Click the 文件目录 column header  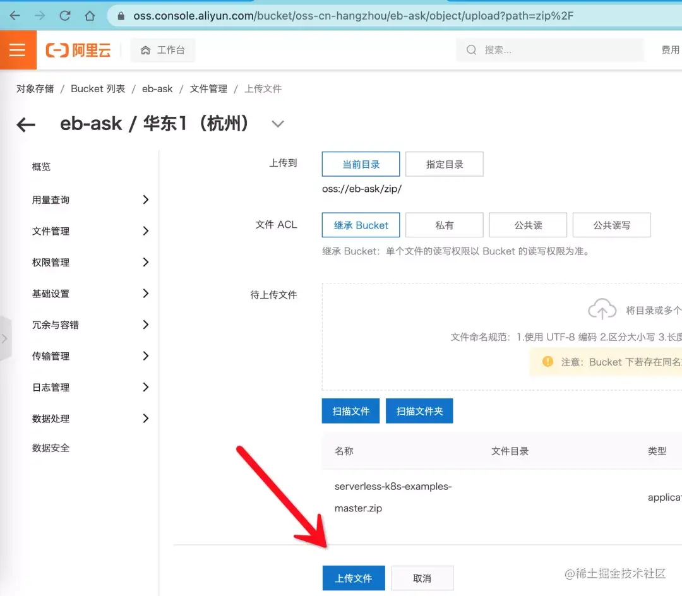(x=510, y=451)
